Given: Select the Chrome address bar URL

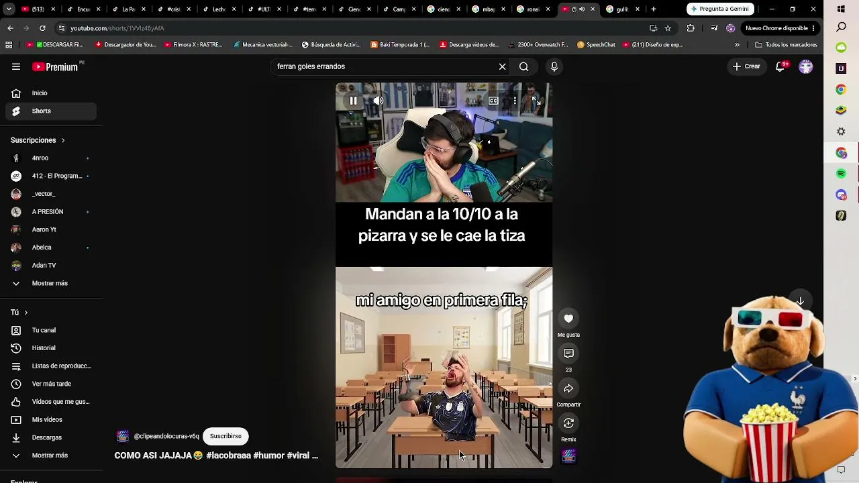Looking at the screenshot, I should (x=117, y=28).
